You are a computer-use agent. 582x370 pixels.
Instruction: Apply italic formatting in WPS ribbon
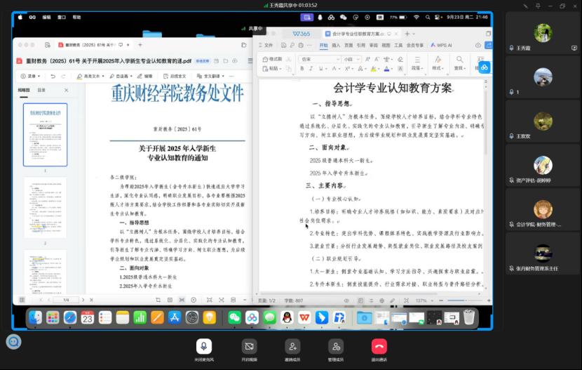tap(313, 69)
